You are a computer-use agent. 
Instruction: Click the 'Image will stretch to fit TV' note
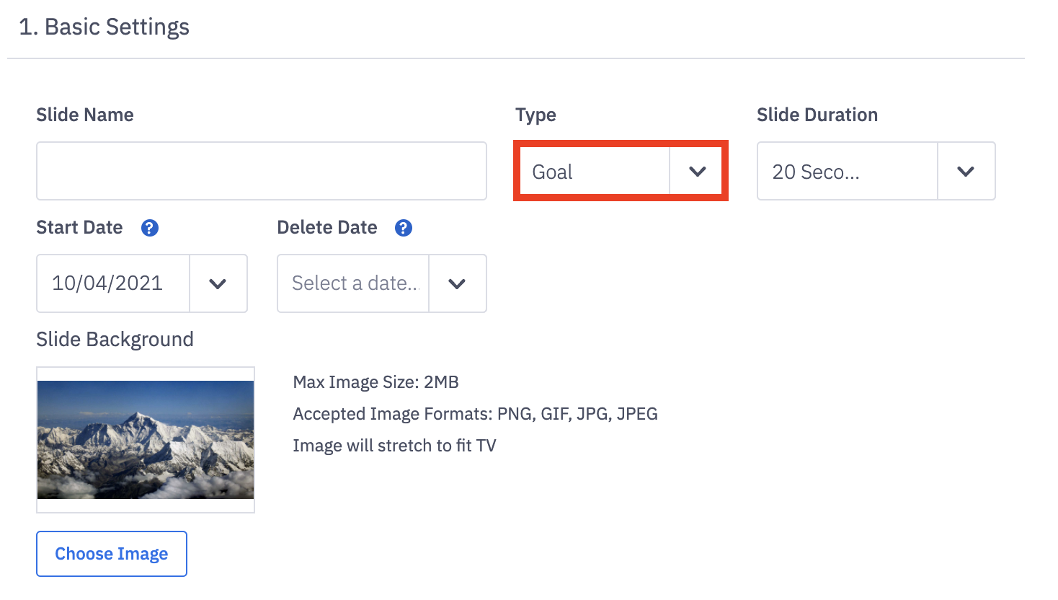pyautogui.click(x=394, y=446)
